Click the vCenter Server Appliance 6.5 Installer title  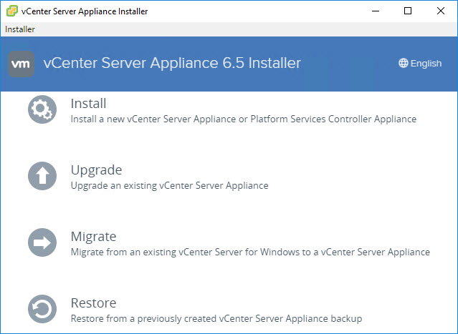pos(172,63)
